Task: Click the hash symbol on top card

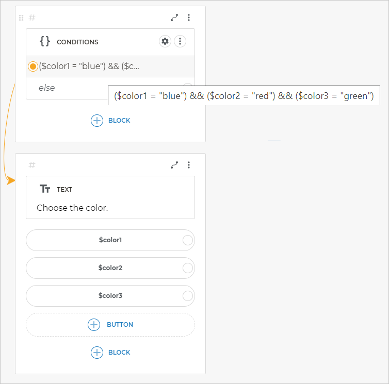Action: 32,18
